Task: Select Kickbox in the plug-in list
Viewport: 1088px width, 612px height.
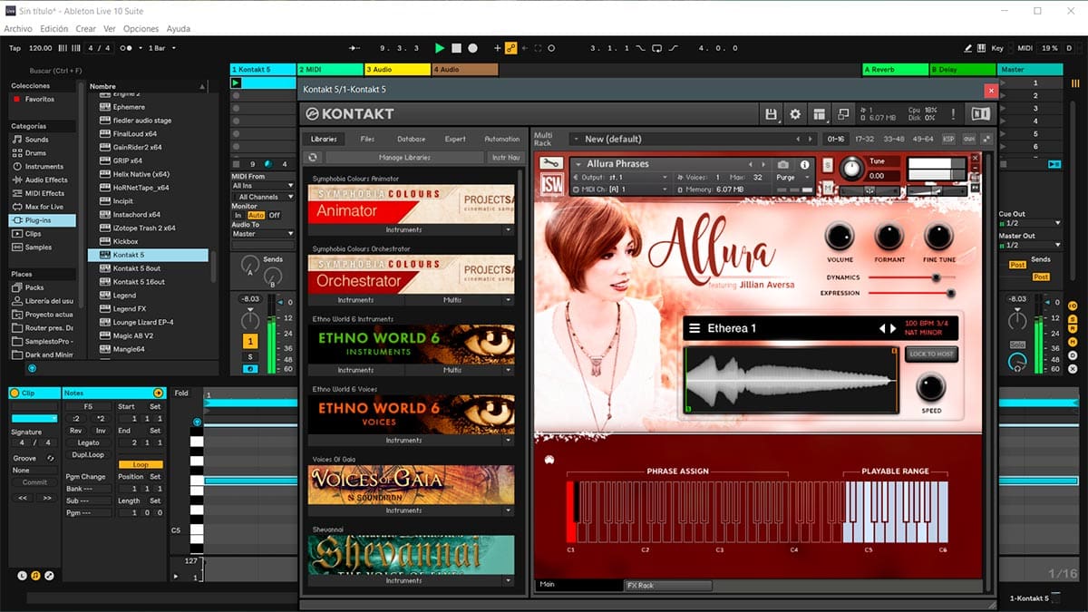Action: coord(126,242)
